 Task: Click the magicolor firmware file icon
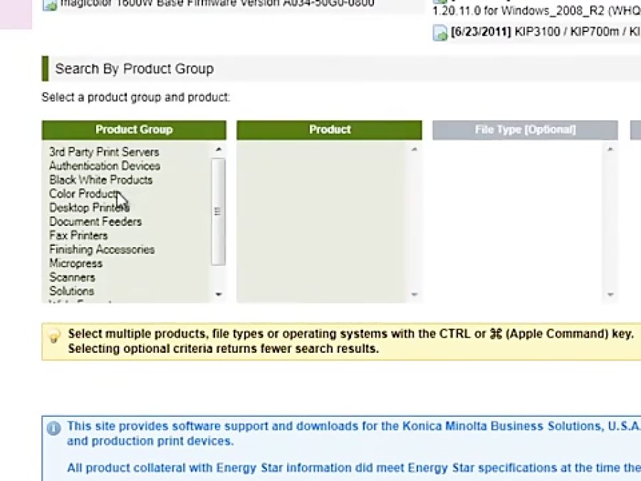[x=49, y=5]
